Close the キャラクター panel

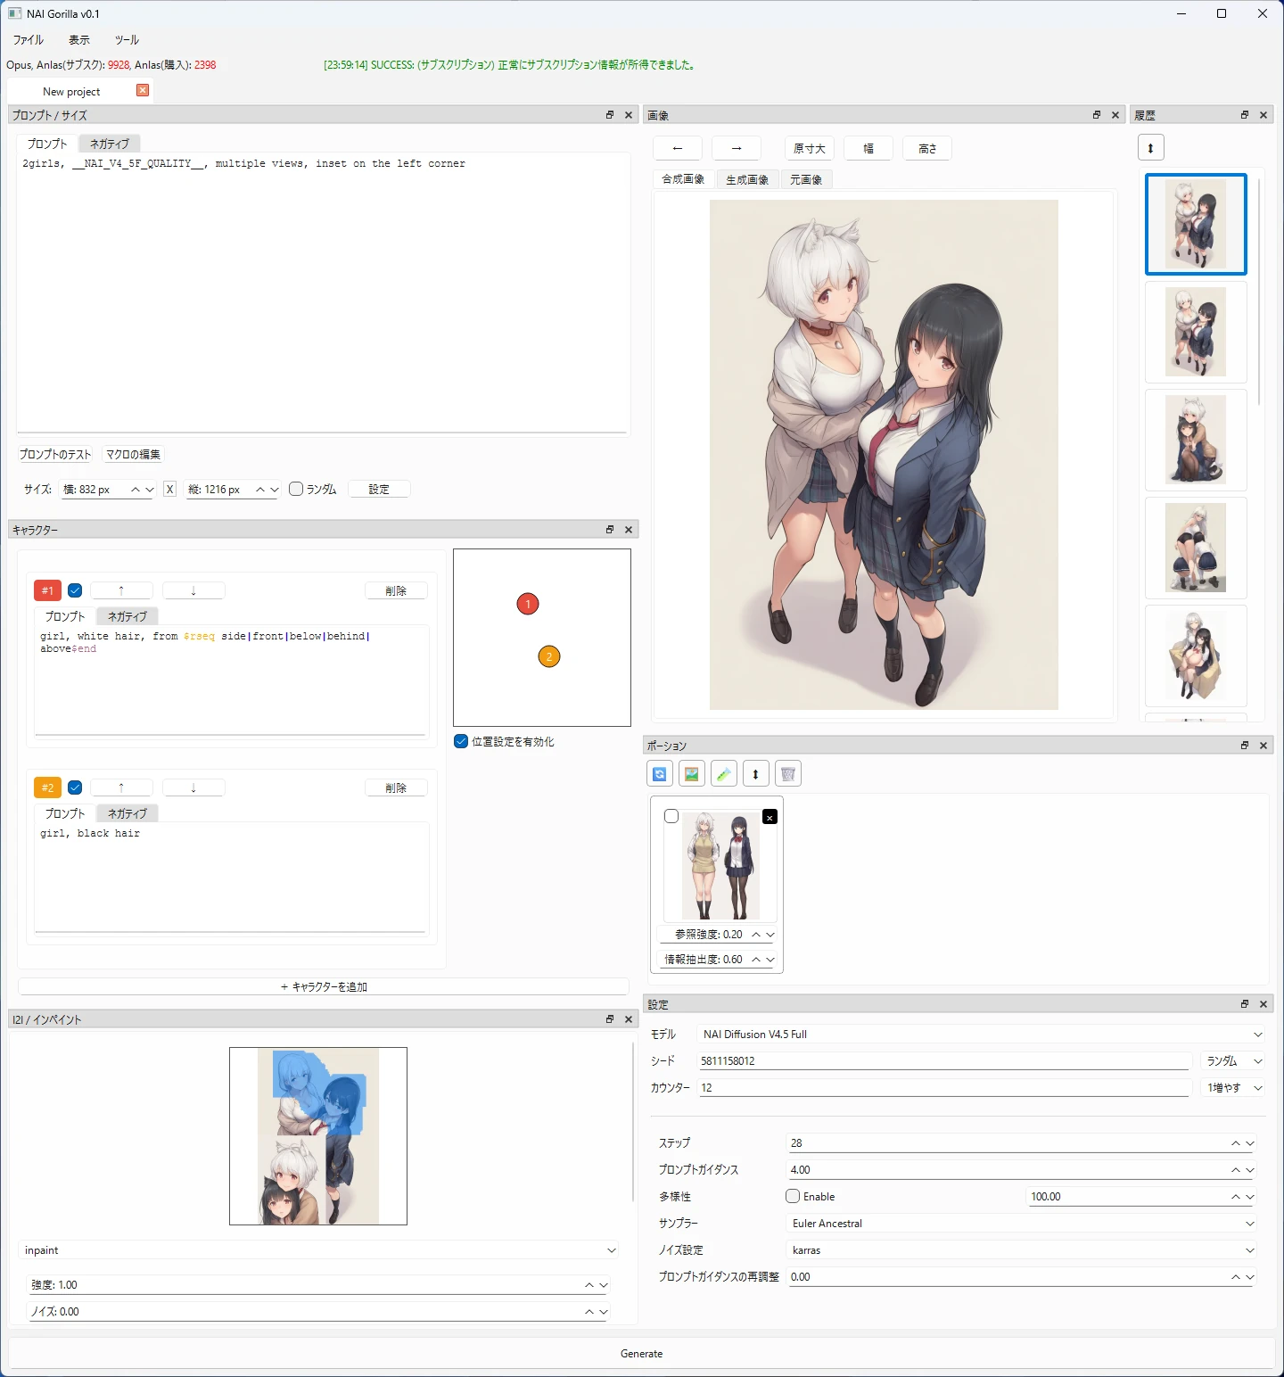[629, 530]
